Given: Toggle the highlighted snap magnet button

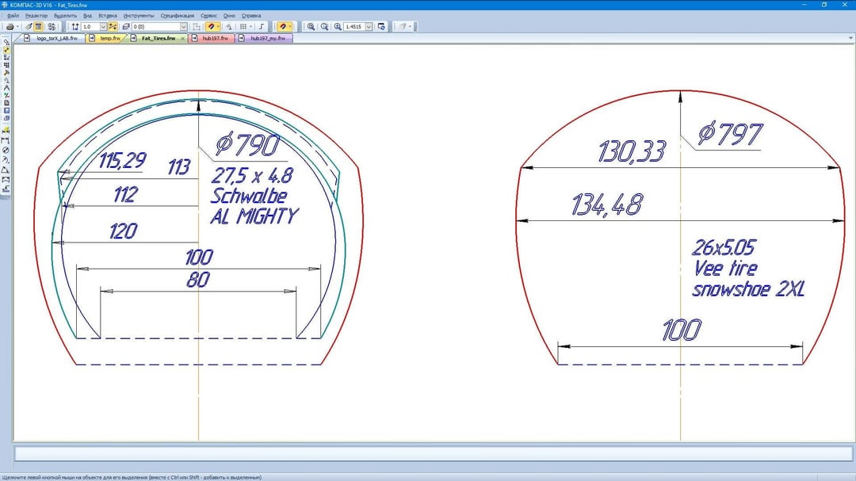Looking at the screenshot, I should point(211,26).
